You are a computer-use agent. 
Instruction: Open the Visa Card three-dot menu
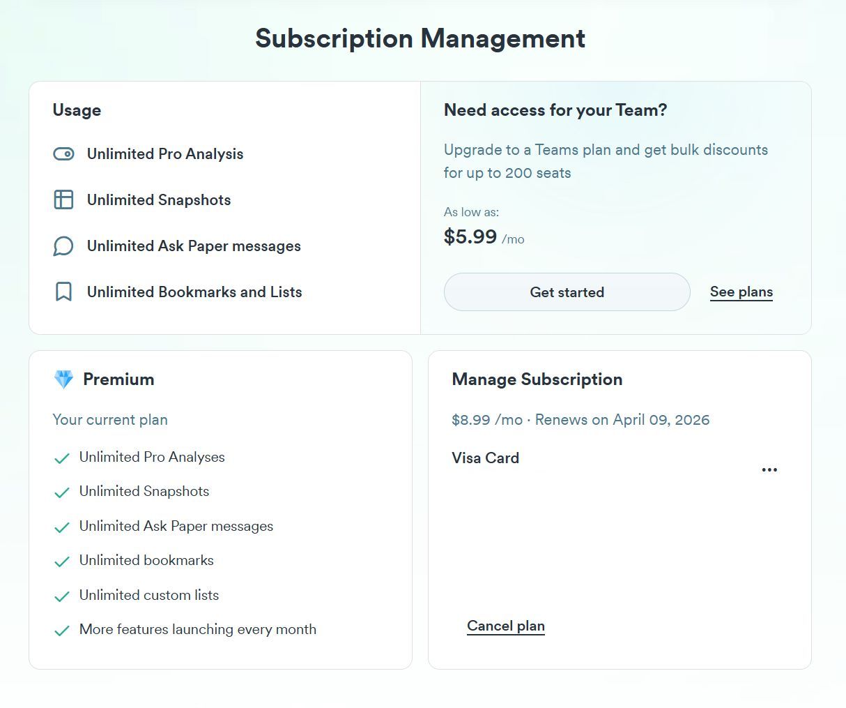[769, 469]
